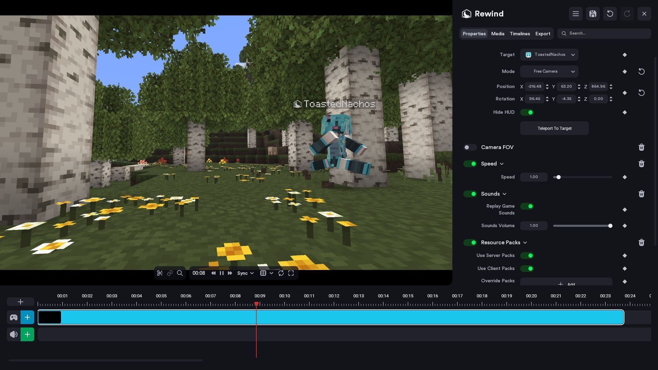Step the Position X value arrows
The width and height of the screenshot is (658, 370).
547,87
